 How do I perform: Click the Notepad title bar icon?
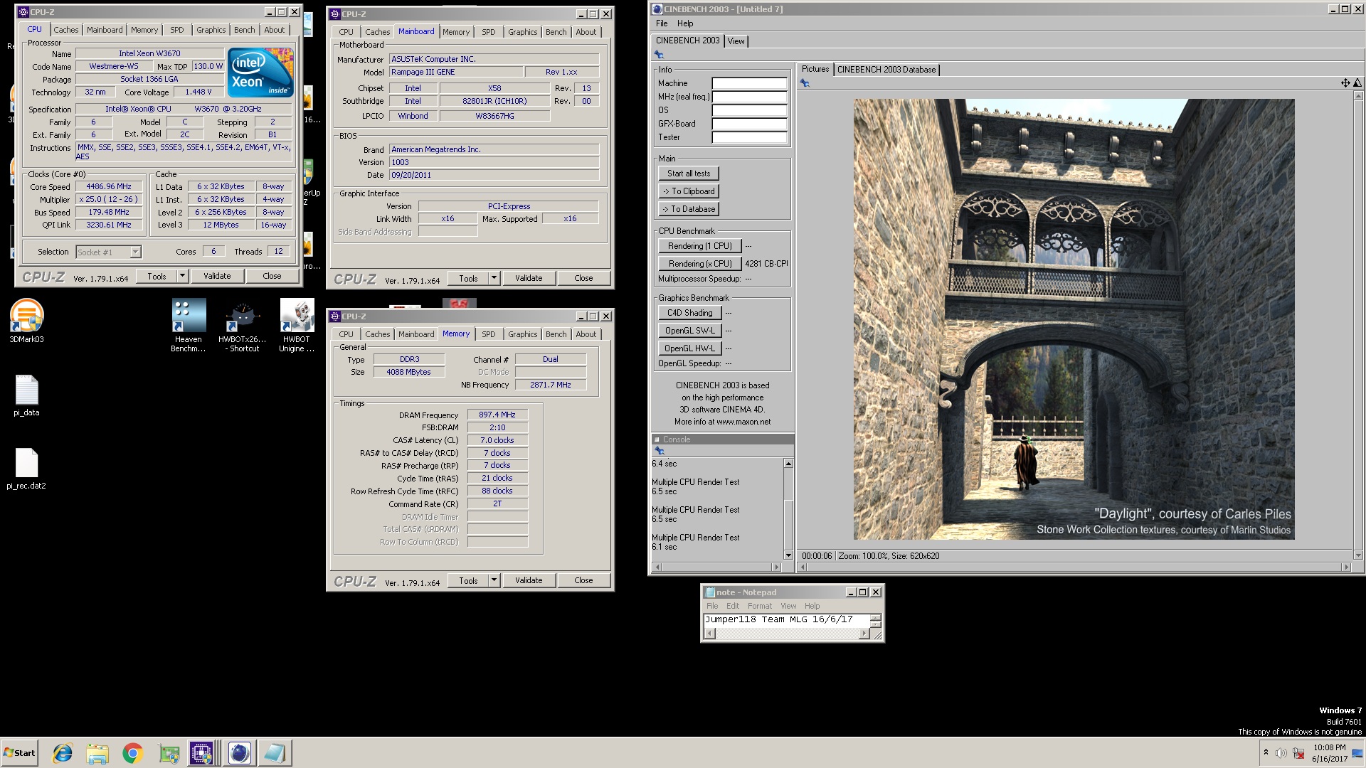point(709,592)
